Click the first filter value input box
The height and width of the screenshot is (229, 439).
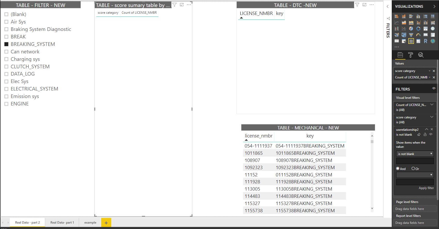pos(415,161)
